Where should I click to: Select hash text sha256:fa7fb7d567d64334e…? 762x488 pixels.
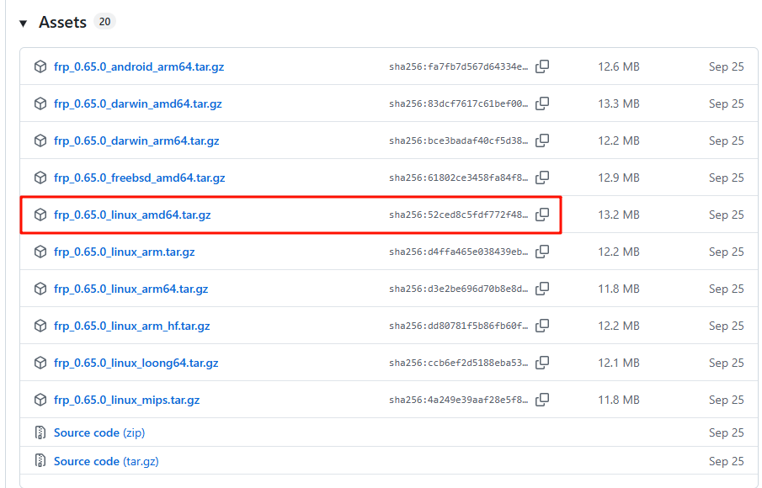(458, 67)
